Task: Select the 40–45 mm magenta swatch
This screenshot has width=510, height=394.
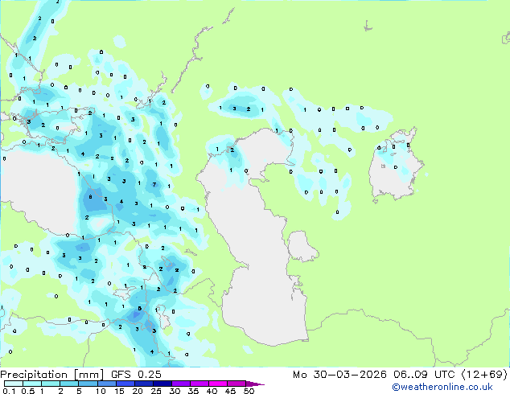Action: pyautogui.click(x=218, y=384)
